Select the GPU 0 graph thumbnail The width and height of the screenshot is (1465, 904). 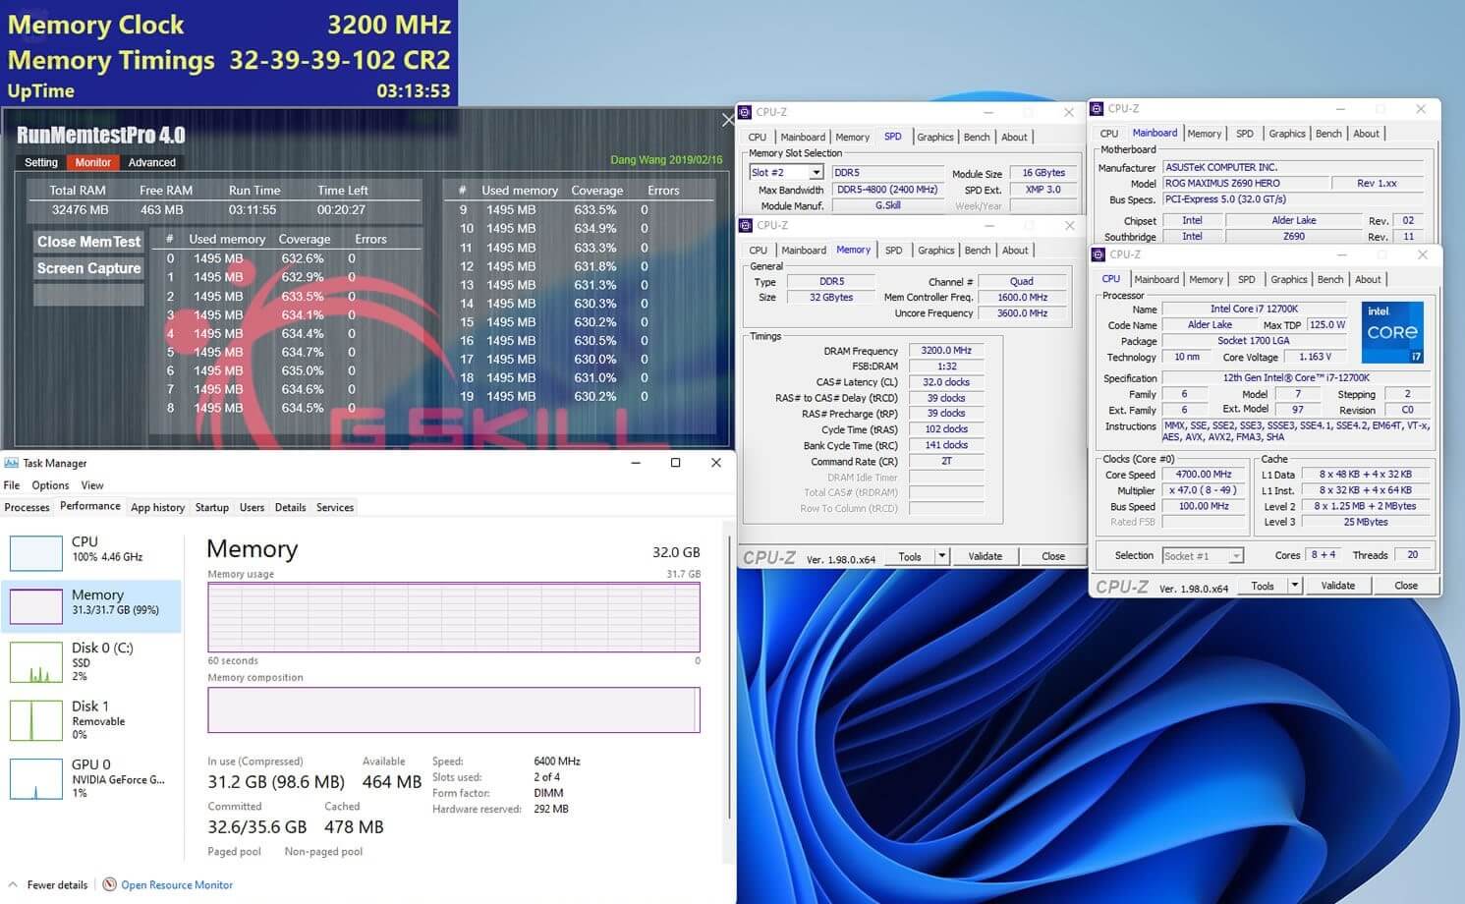pyautogui.click(x=36, y=779)
